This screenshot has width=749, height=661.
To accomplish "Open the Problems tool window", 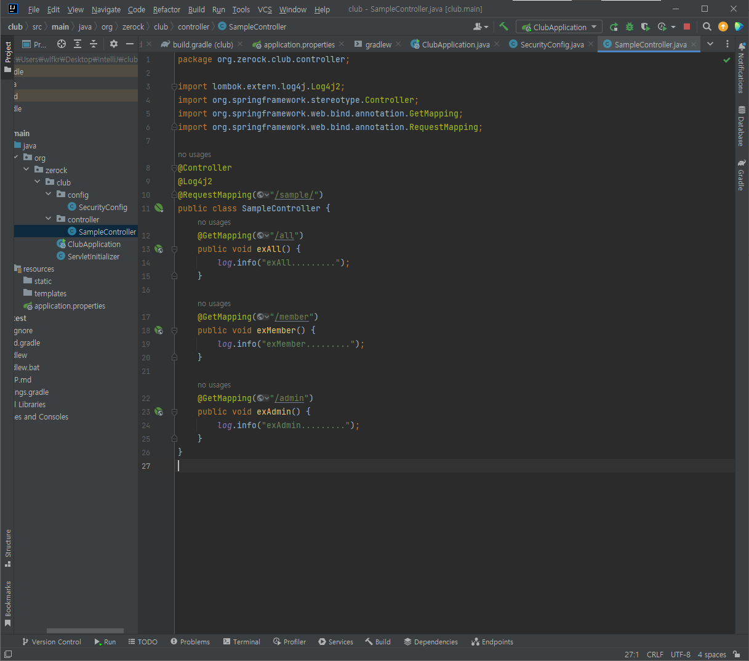I will point(190,642).
